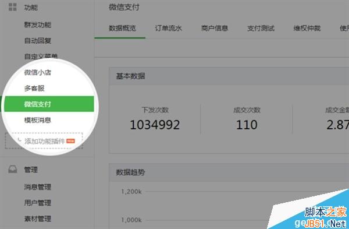Select the highlighted 微信支付 sidebar item
Screen dimensions: 349x229
tap(49, 104)
